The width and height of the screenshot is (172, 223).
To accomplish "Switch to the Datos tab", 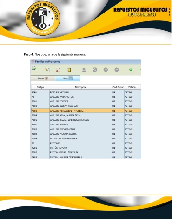I will (x=43, y=79).
